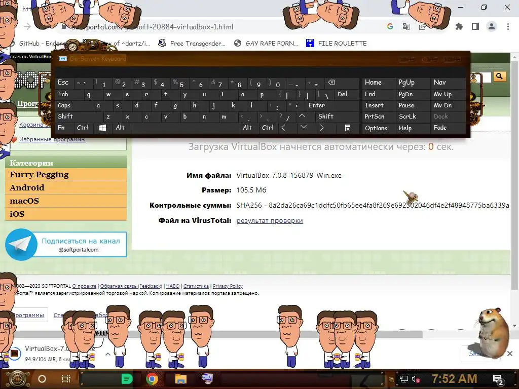Click the network icon in system tray
This screenshot has width=519, height=389.
click(x=404, y=379)
